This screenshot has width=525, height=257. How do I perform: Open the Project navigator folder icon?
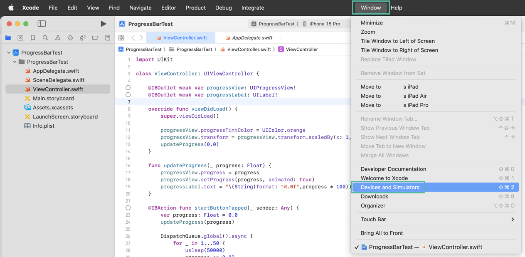coord(8,38)
